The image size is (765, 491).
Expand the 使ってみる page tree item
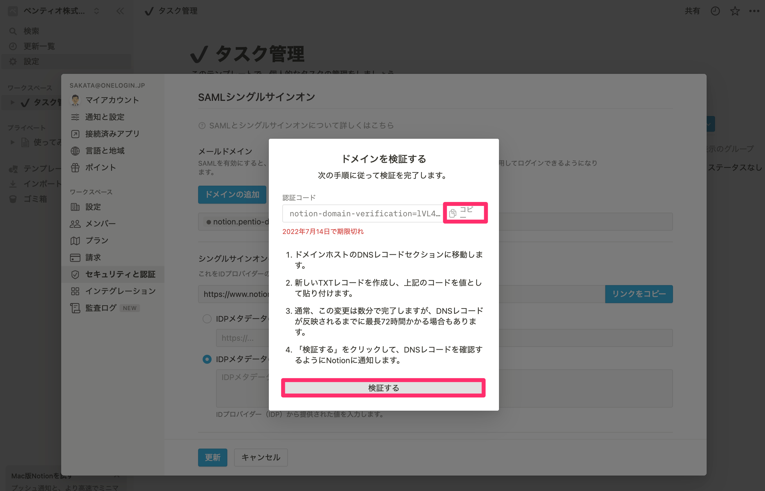pos(12,142)
